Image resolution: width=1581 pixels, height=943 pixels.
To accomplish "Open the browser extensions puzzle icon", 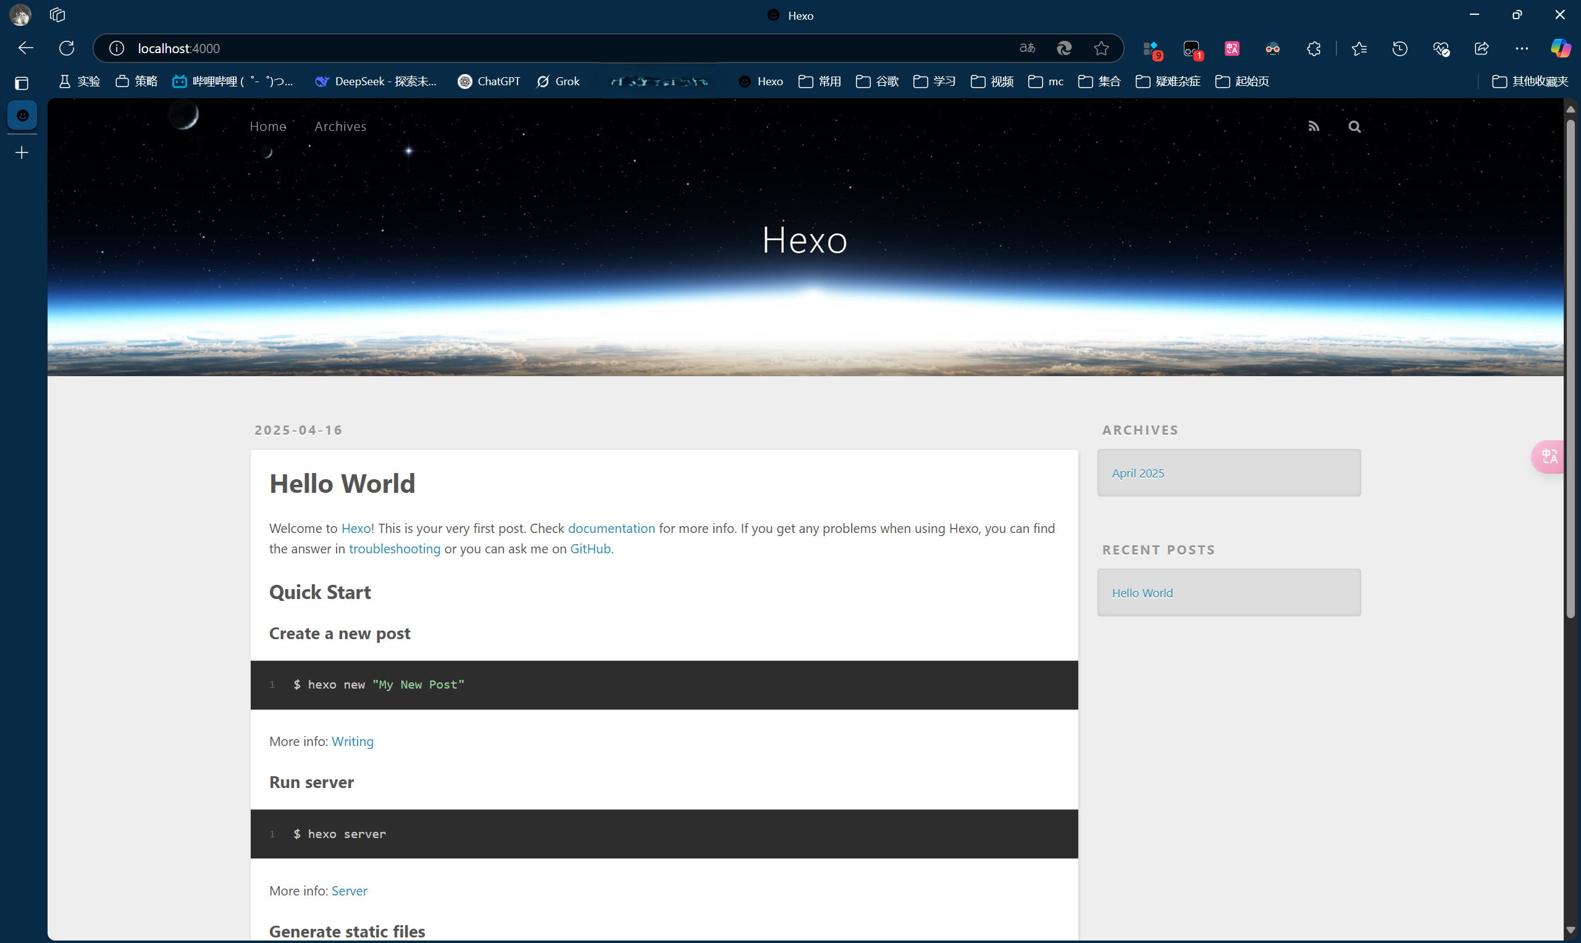I will pyautogui.click(x=1314, y=48).
